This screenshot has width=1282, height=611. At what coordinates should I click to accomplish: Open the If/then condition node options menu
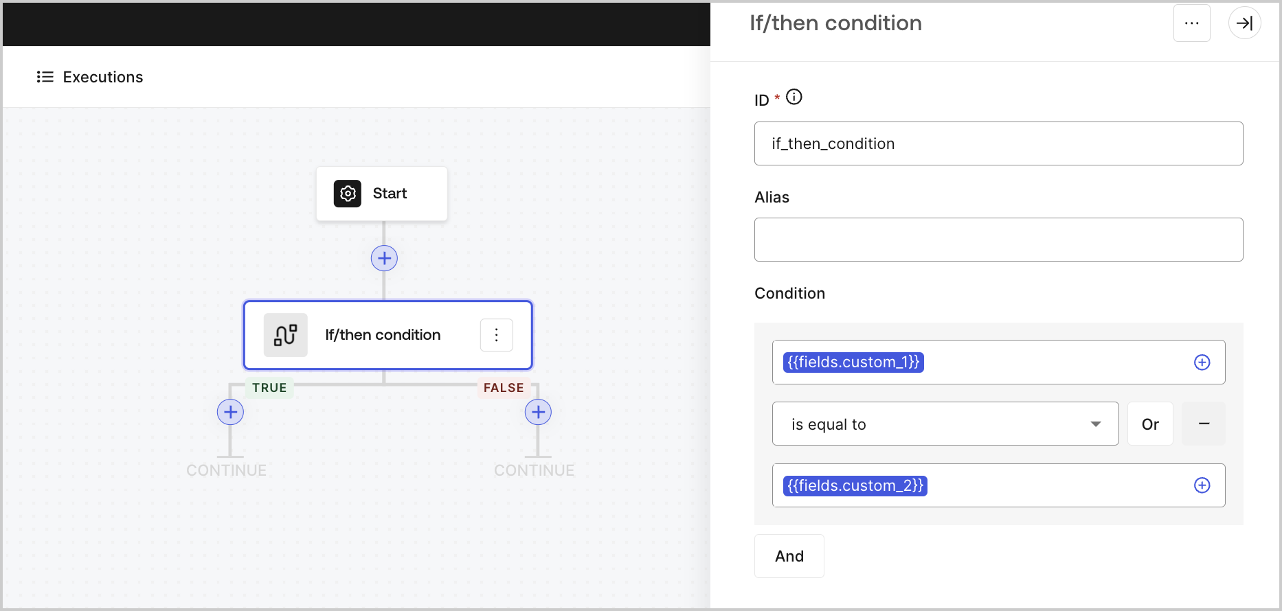pyautogui.click(x=496, y=335)
